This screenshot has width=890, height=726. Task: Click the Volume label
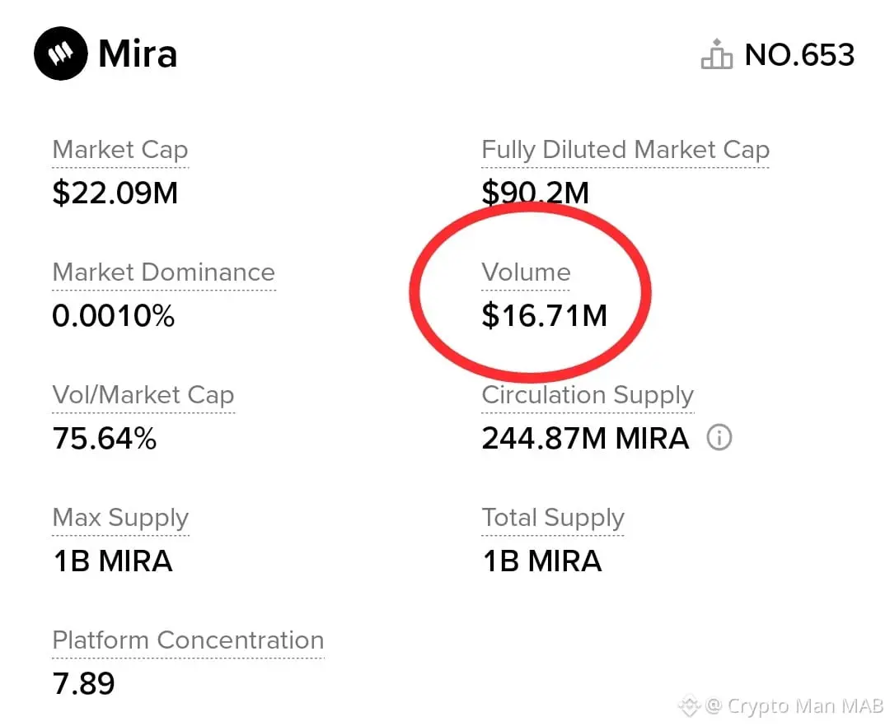(526, 272)
